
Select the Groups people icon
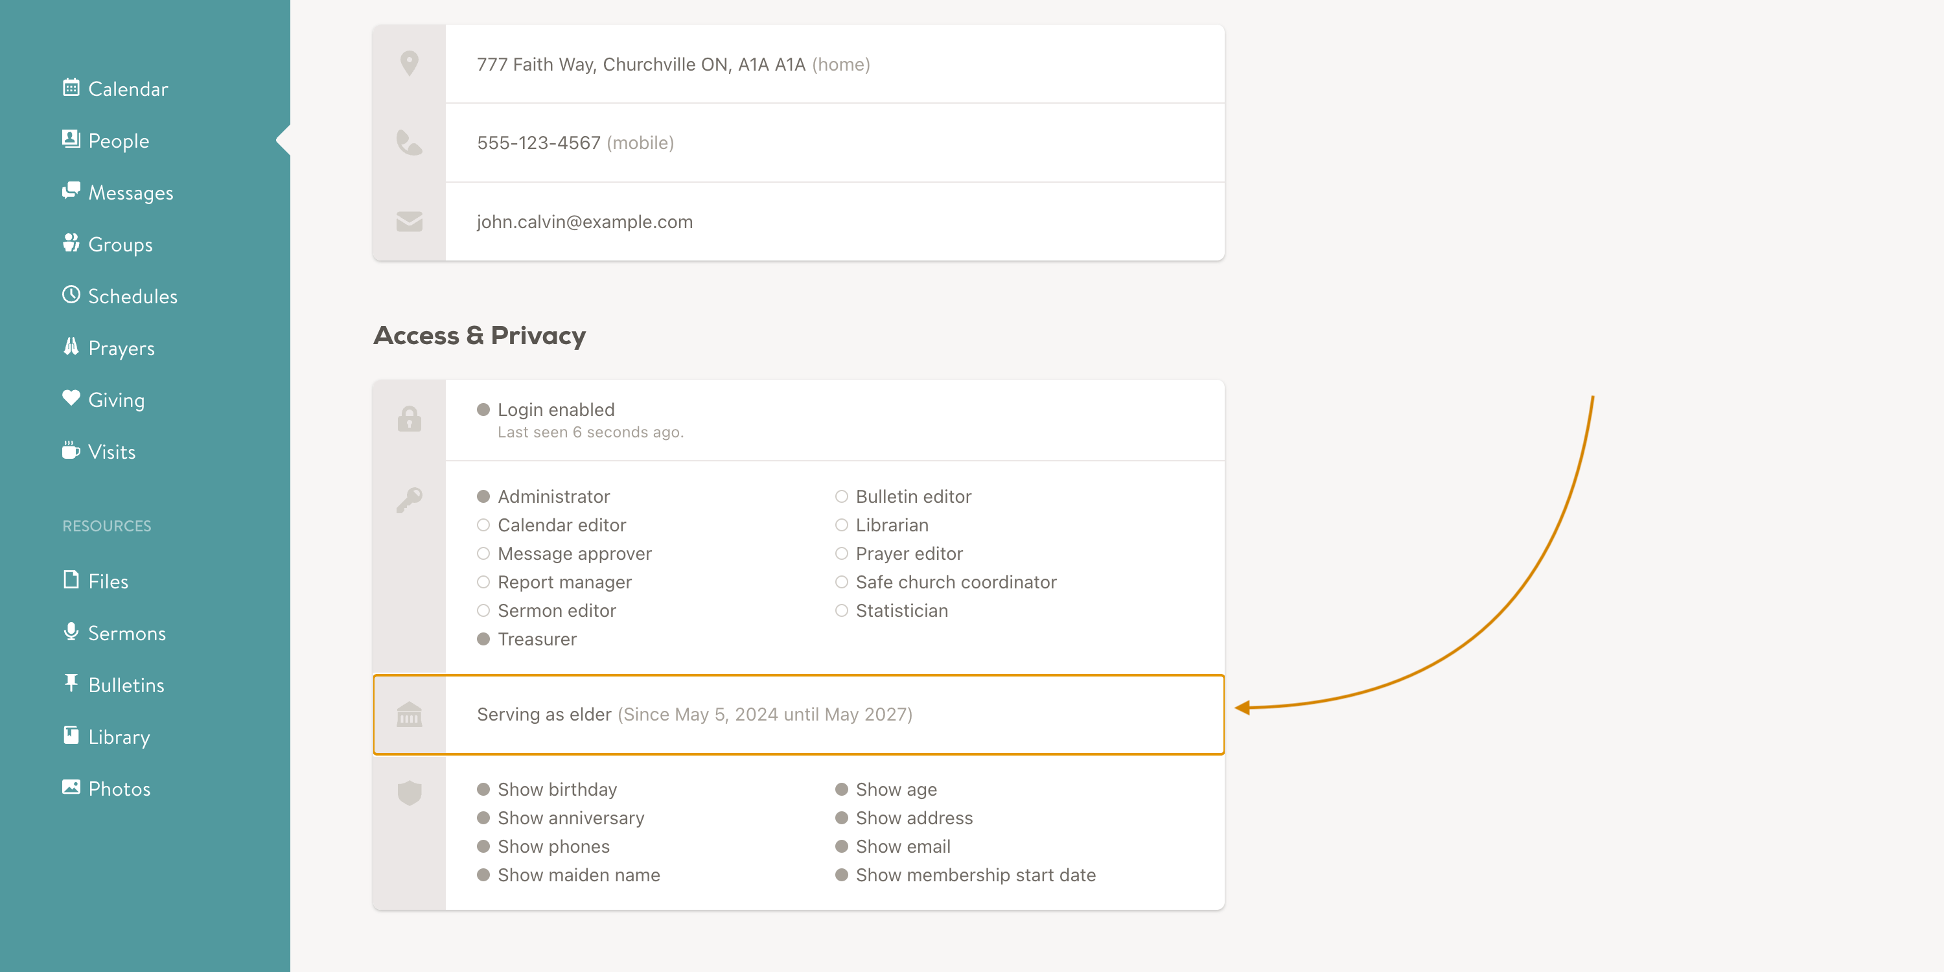coord(71,243)
